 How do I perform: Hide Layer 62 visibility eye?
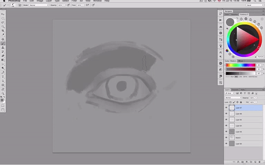pos(226,143)
